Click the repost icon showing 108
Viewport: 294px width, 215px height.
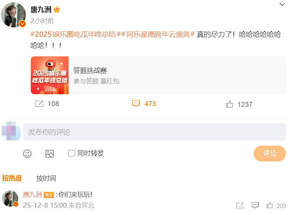pos(39,104)
